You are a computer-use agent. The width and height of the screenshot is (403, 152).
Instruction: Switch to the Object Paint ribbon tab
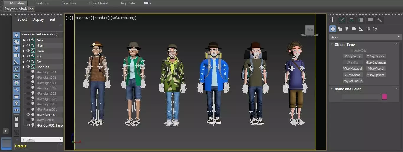(x=98, y=3)
